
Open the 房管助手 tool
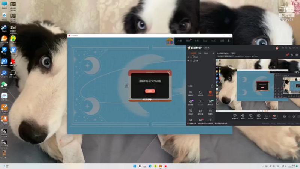[200, 93]
